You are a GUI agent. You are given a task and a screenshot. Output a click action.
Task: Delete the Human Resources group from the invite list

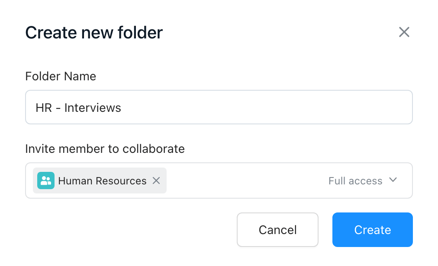click(156, 180)
